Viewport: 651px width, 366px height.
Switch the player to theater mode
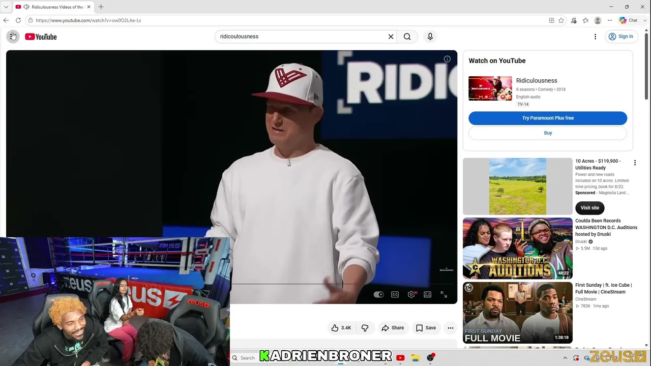tap(427, 294)
